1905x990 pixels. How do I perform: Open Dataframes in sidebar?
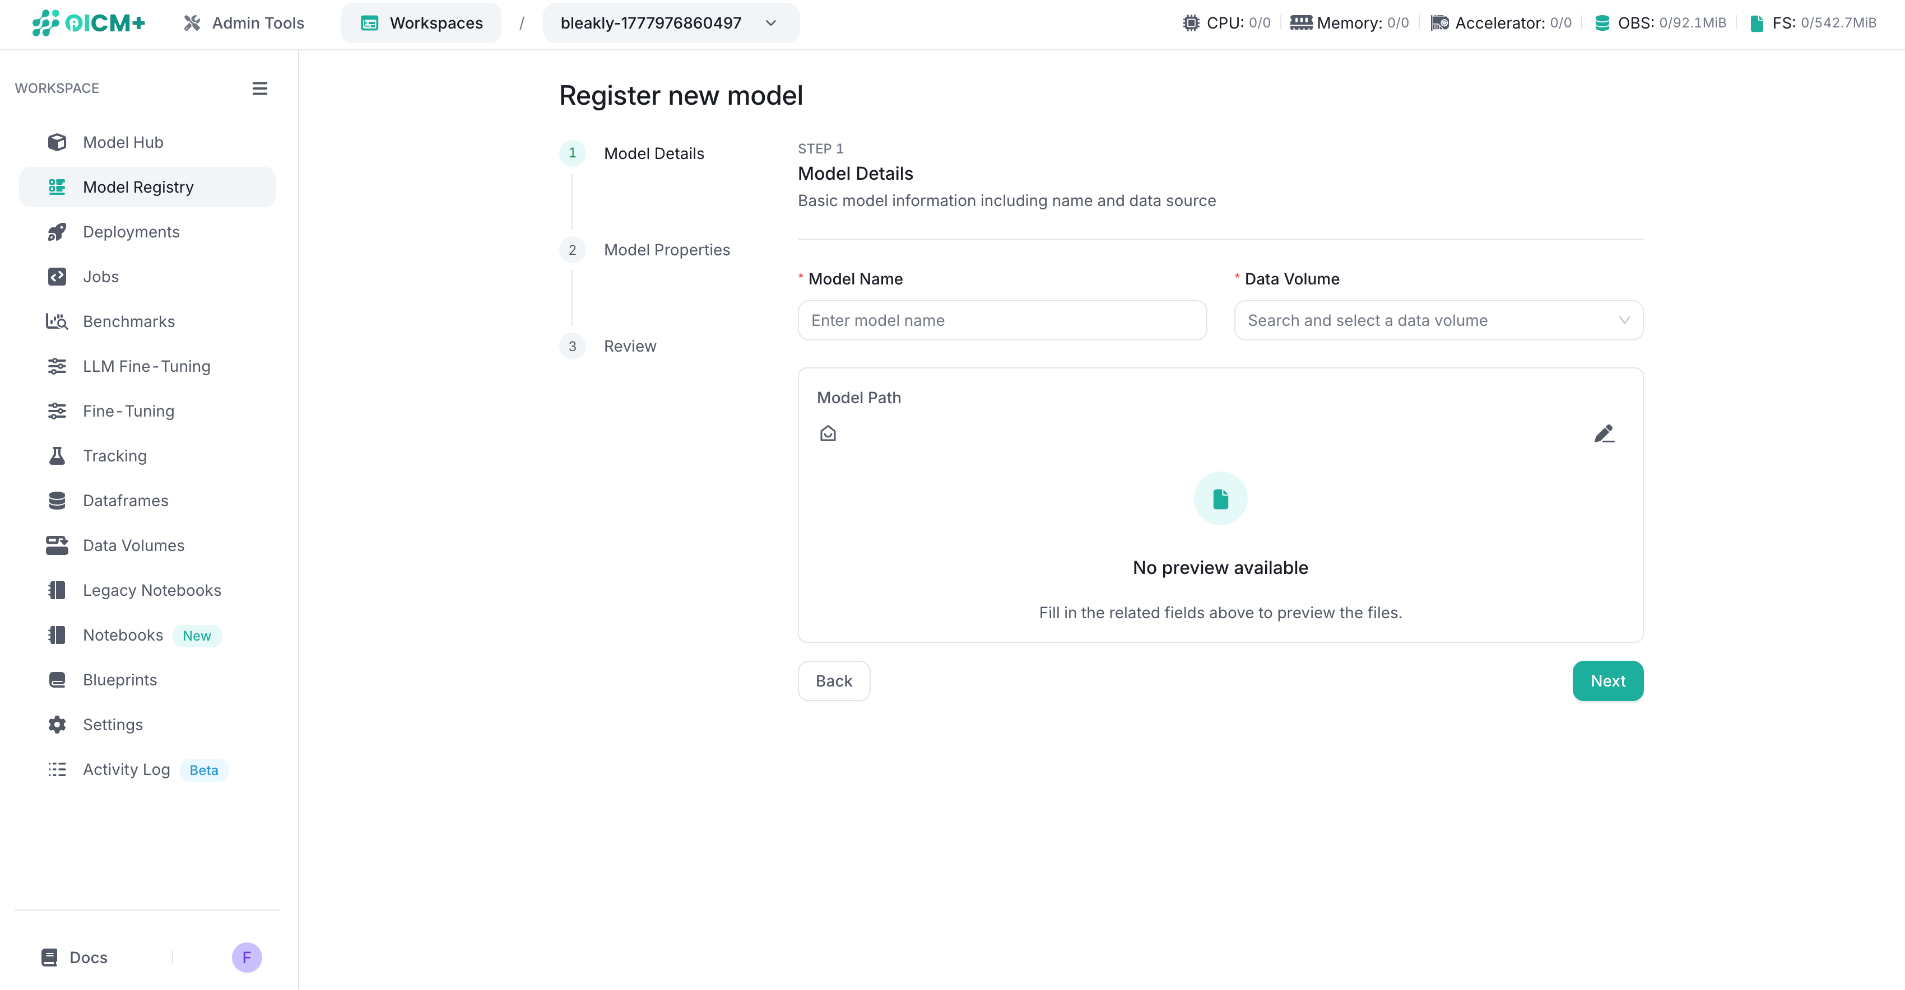tap(147, 501)
